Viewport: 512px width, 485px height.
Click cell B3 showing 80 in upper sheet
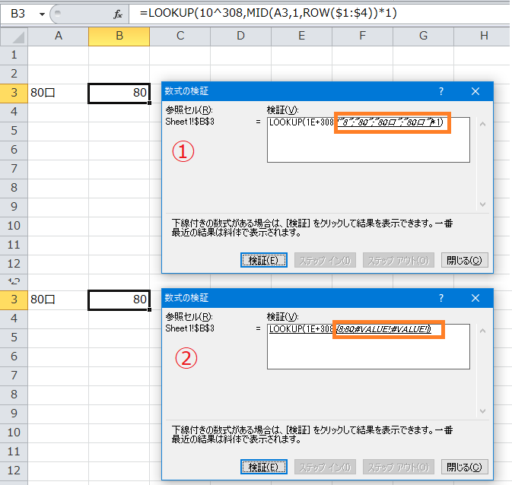point(119,93)
